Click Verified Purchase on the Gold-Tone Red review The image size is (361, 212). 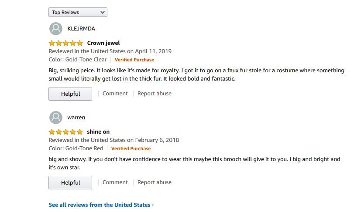click(131, 148)
